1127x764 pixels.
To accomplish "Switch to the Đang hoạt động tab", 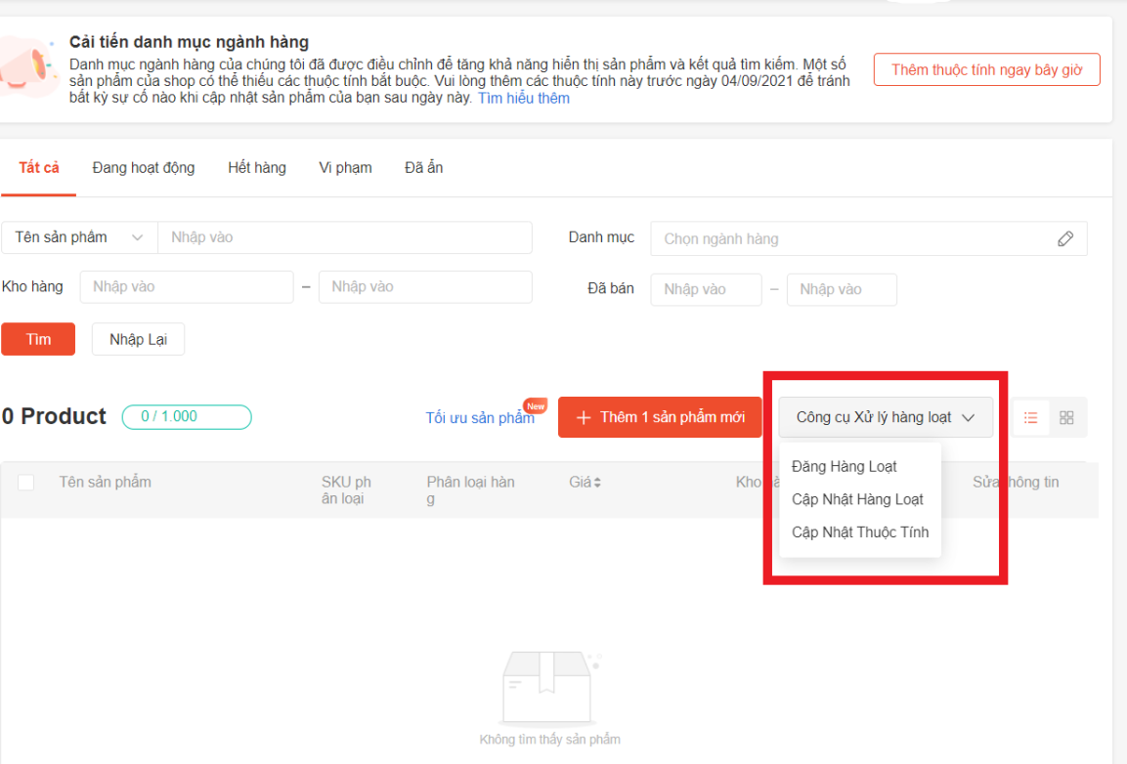I will tap(144, 167).
